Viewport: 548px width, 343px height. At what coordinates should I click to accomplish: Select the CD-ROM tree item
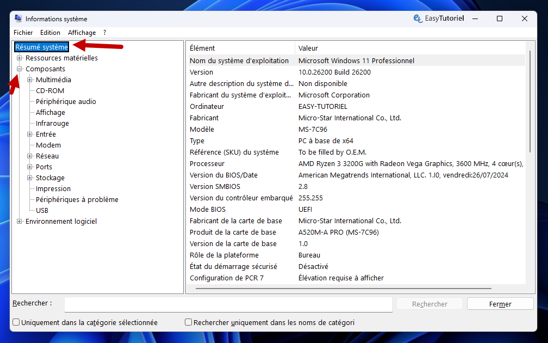pos(49,90)
